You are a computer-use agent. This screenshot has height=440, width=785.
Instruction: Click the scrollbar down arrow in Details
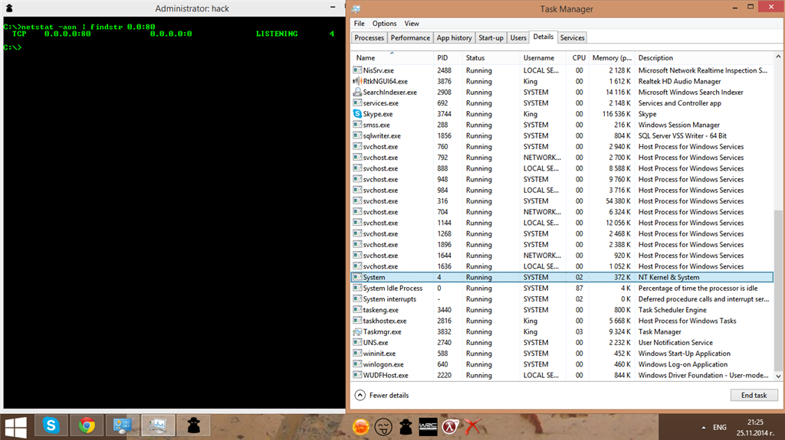(x=778, y=376)
